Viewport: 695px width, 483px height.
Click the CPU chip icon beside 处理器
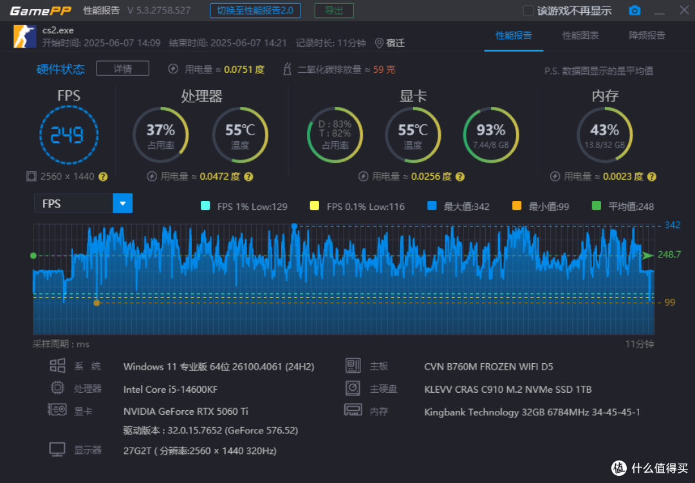click(57, 388)
